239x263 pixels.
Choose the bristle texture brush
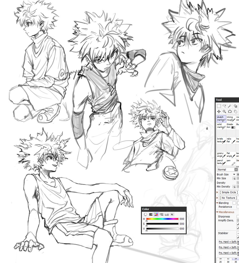pos(221,140)
